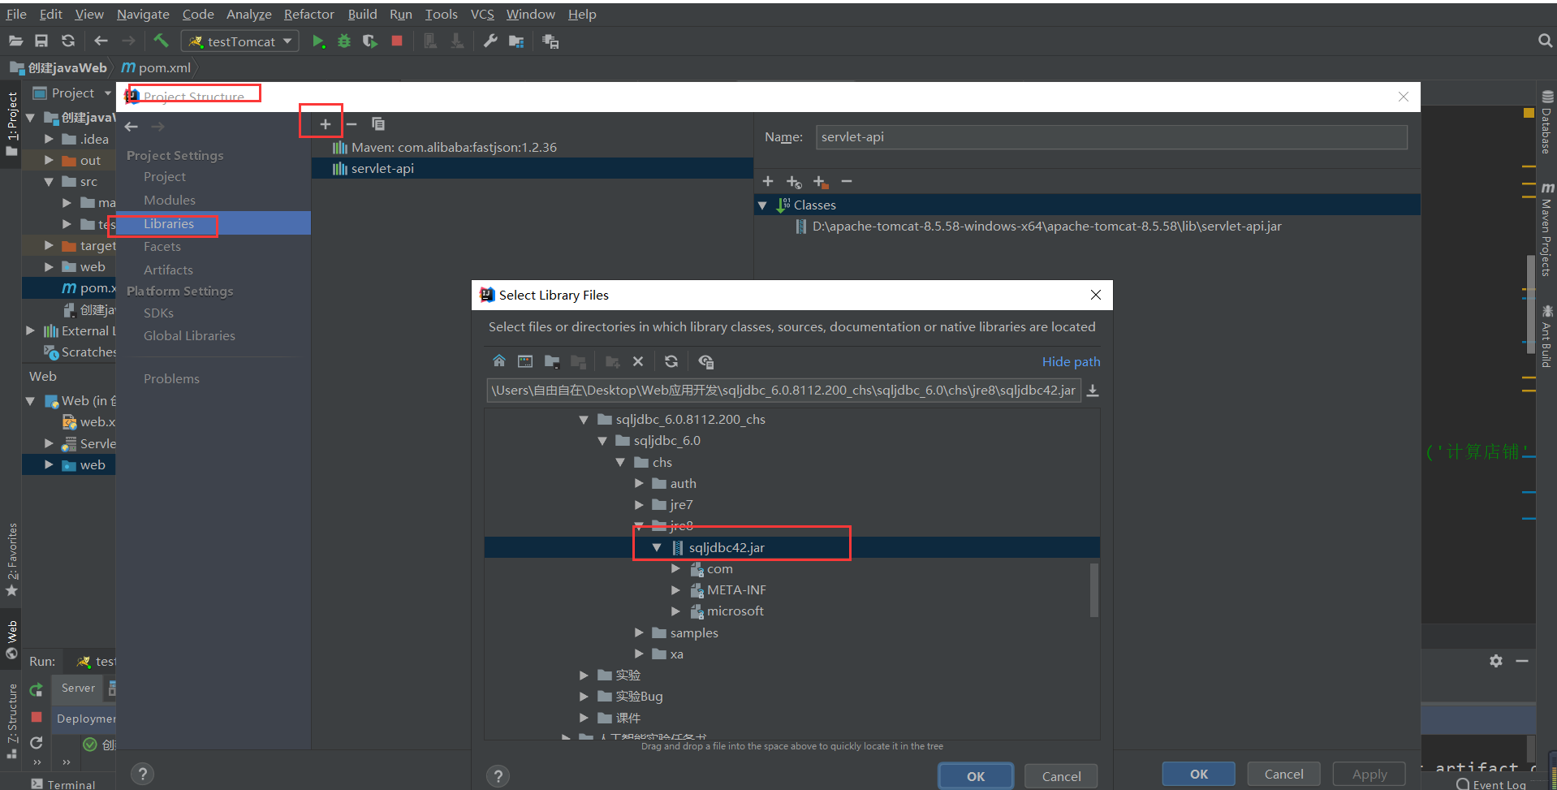Screen dimensions: 1557x790
Task: Click Cancel in Select Library Files dialog
Action: point(1061,776)
